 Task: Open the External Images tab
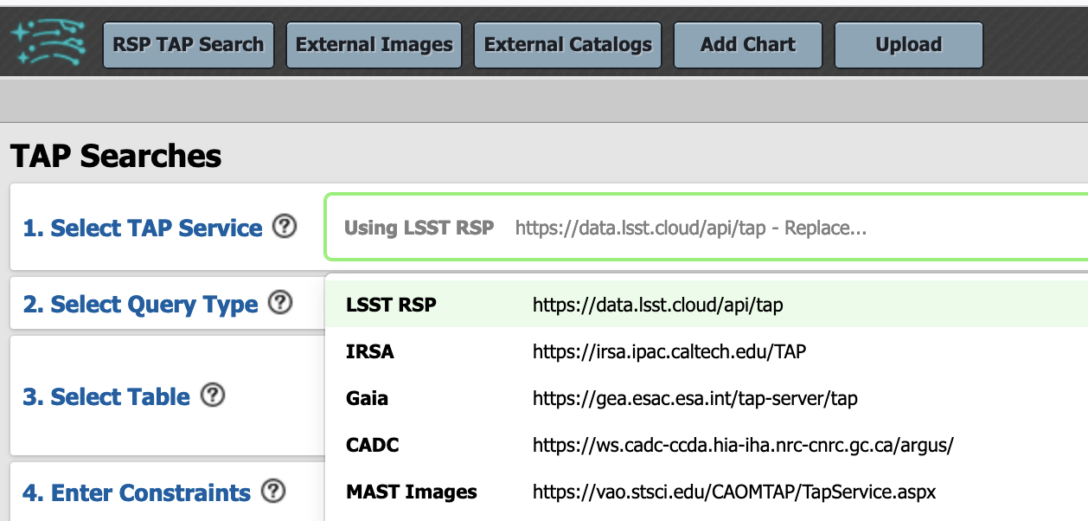[374, 45]
